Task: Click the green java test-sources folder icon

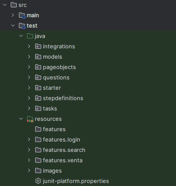Action: coord(30,36)
